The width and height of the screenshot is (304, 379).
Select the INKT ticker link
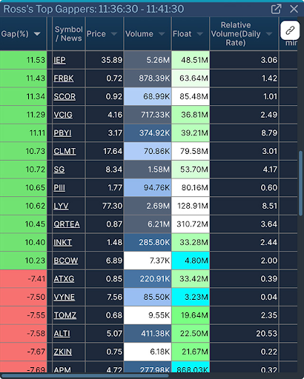(63, 242)
